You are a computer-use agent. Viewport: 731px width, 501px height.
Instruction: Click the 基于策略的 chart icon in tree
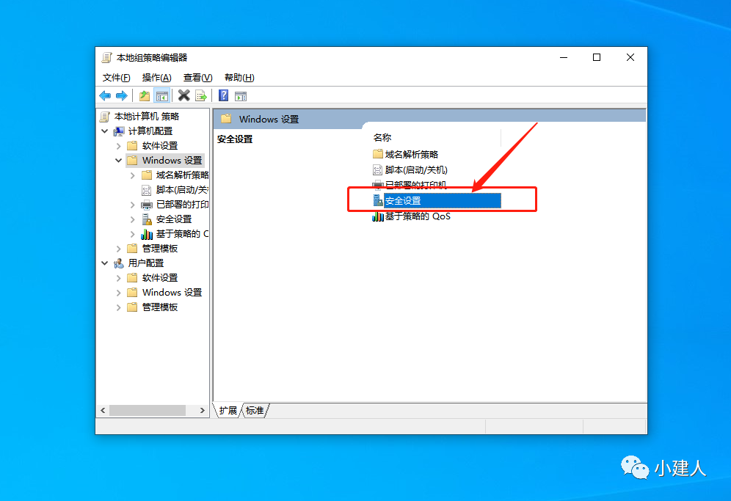(x=147, y=234)
